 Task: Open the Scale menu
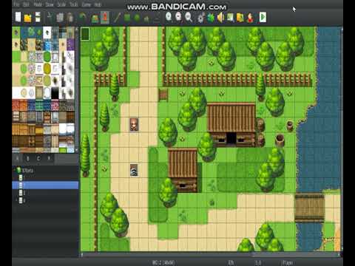point(61,4)
